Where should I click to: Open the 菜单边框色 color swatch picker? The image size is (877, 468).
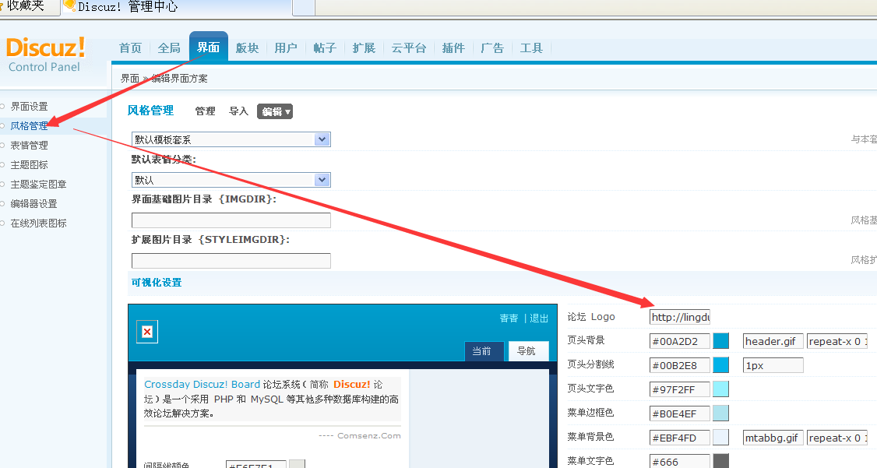tap(721, 413)
